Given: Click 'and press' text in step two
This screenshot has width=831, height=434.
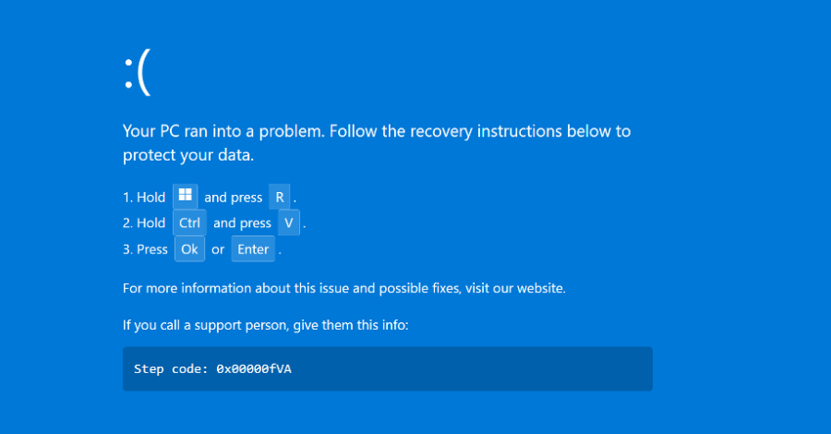Looking at the screenshot, I should point(242,223).
